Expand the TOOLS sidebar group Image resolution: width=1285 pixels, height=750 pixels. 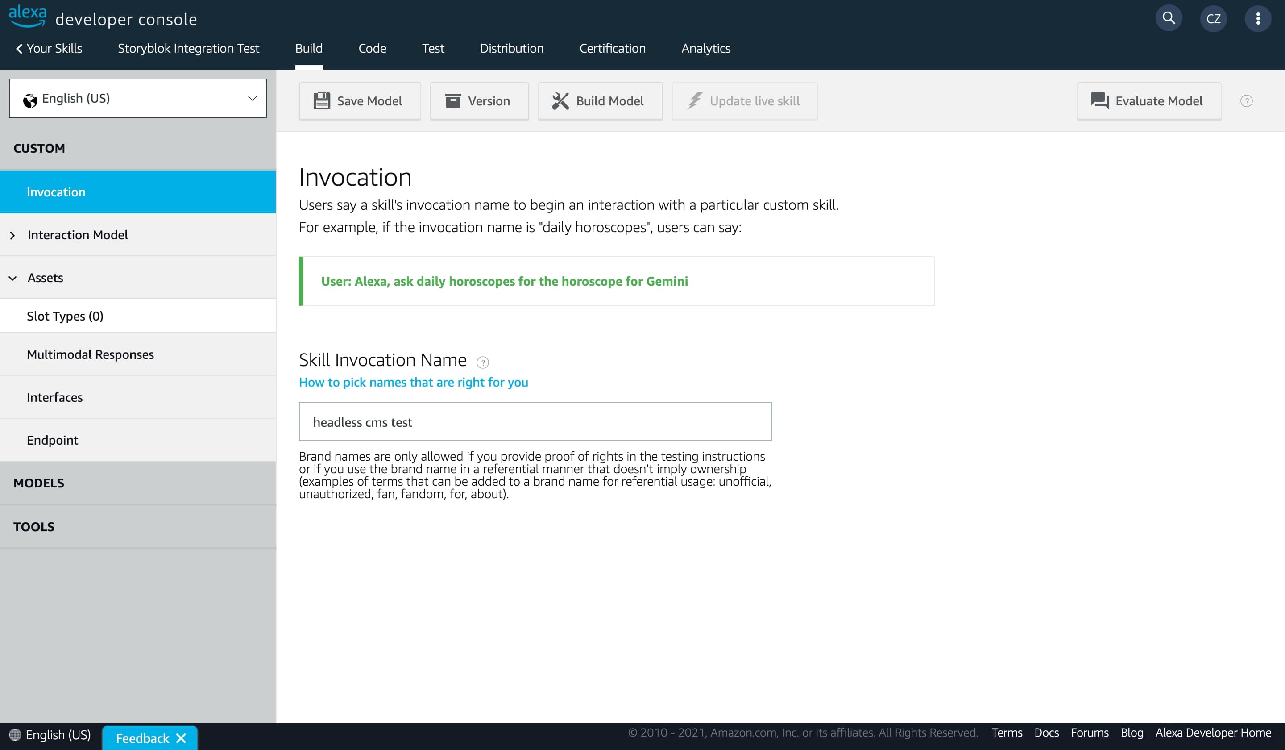(x=138, y=527)
